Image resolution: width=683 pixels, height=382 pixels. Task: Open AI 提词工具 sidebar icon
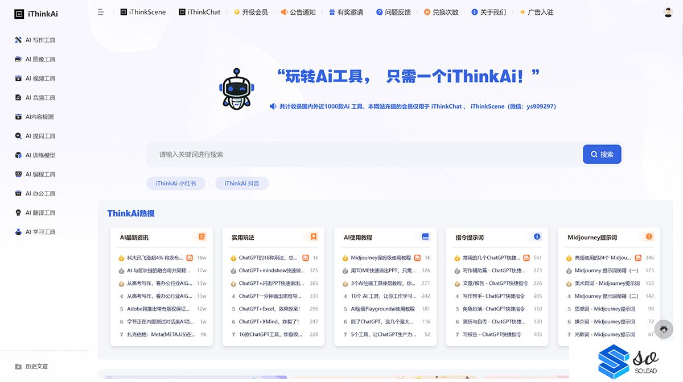[19, 136]
